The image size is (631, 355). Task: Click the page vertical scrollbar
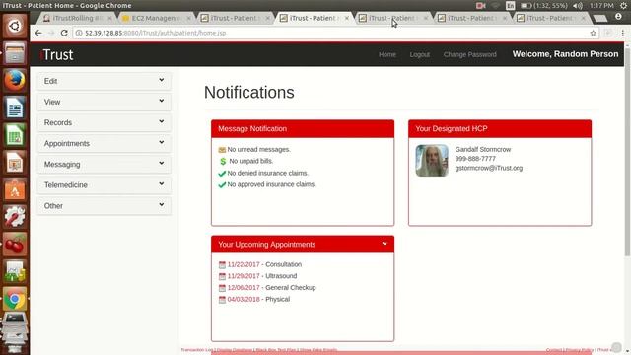[627, 151]
